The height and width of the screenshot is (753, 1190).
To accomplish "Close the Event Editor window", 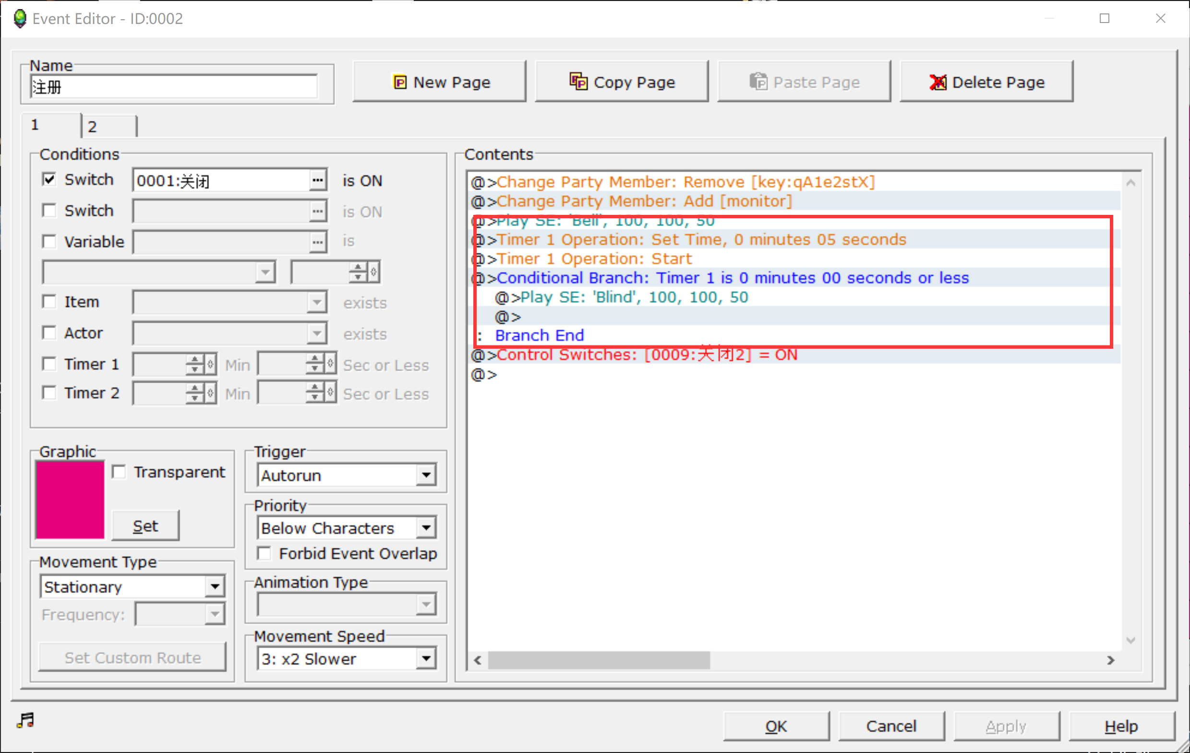I will [1161, 19].
